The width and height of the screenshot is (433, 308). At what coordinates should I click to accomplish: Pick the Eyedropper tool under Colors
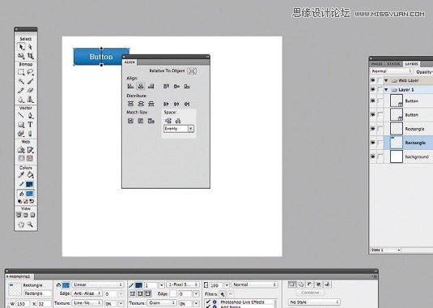coord(21,175)
